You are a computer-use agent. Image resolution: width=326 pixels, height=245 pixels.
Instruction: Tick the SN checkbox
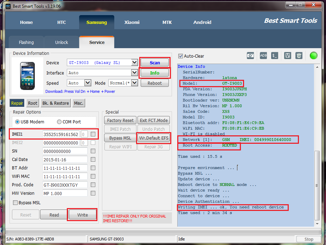click(x=93, y=151)
